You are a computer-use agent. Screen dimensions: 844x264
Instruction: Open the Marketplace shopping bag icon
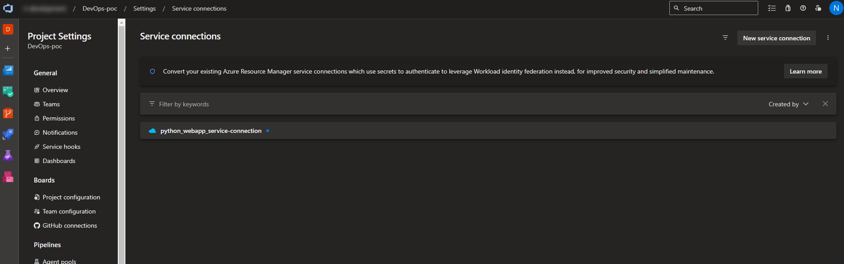pyautogui.click(x=788, y=8)
